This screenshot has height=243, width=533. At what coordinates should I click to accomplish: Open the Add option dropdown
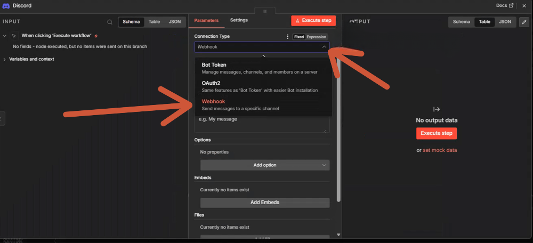click(x=265, y=165)
